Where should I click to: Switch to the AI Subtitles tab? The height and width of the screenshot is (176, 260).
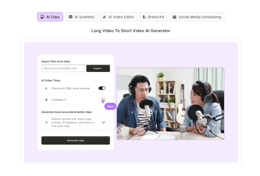click(81, 17)
